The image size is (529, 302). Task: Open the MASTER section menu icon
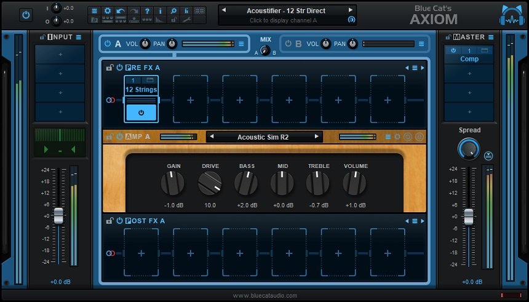point(491,37)
